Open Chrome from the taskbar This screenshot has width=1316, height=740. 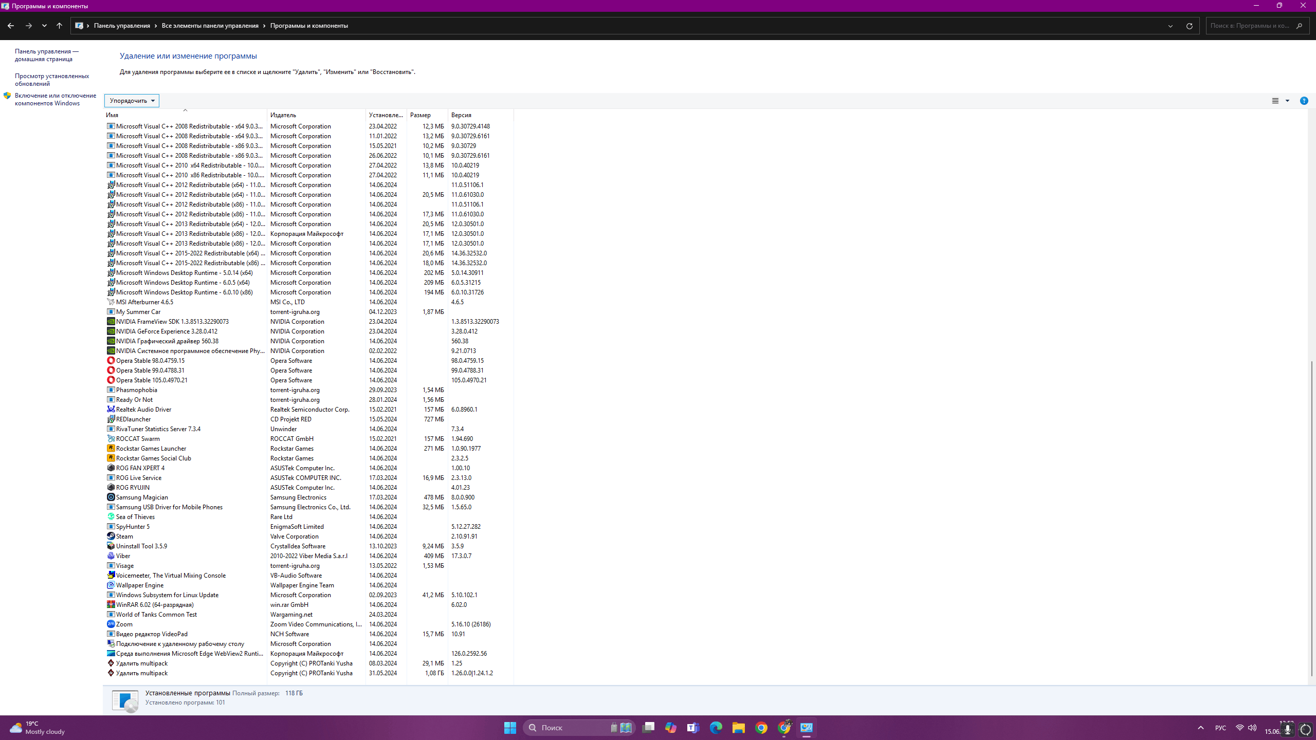(x=761, y=728)
